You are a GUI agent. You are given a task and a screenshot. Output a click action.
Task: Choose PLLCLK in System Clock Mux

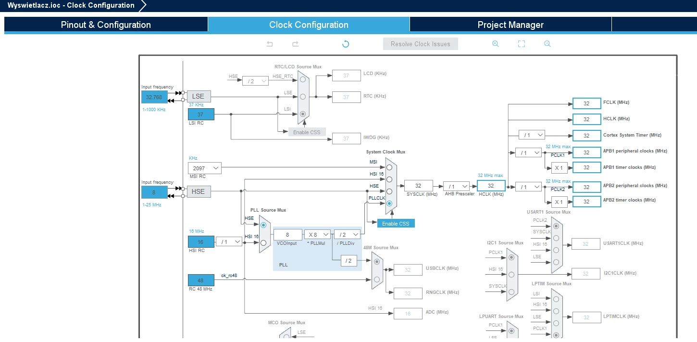tap(389, 203)
